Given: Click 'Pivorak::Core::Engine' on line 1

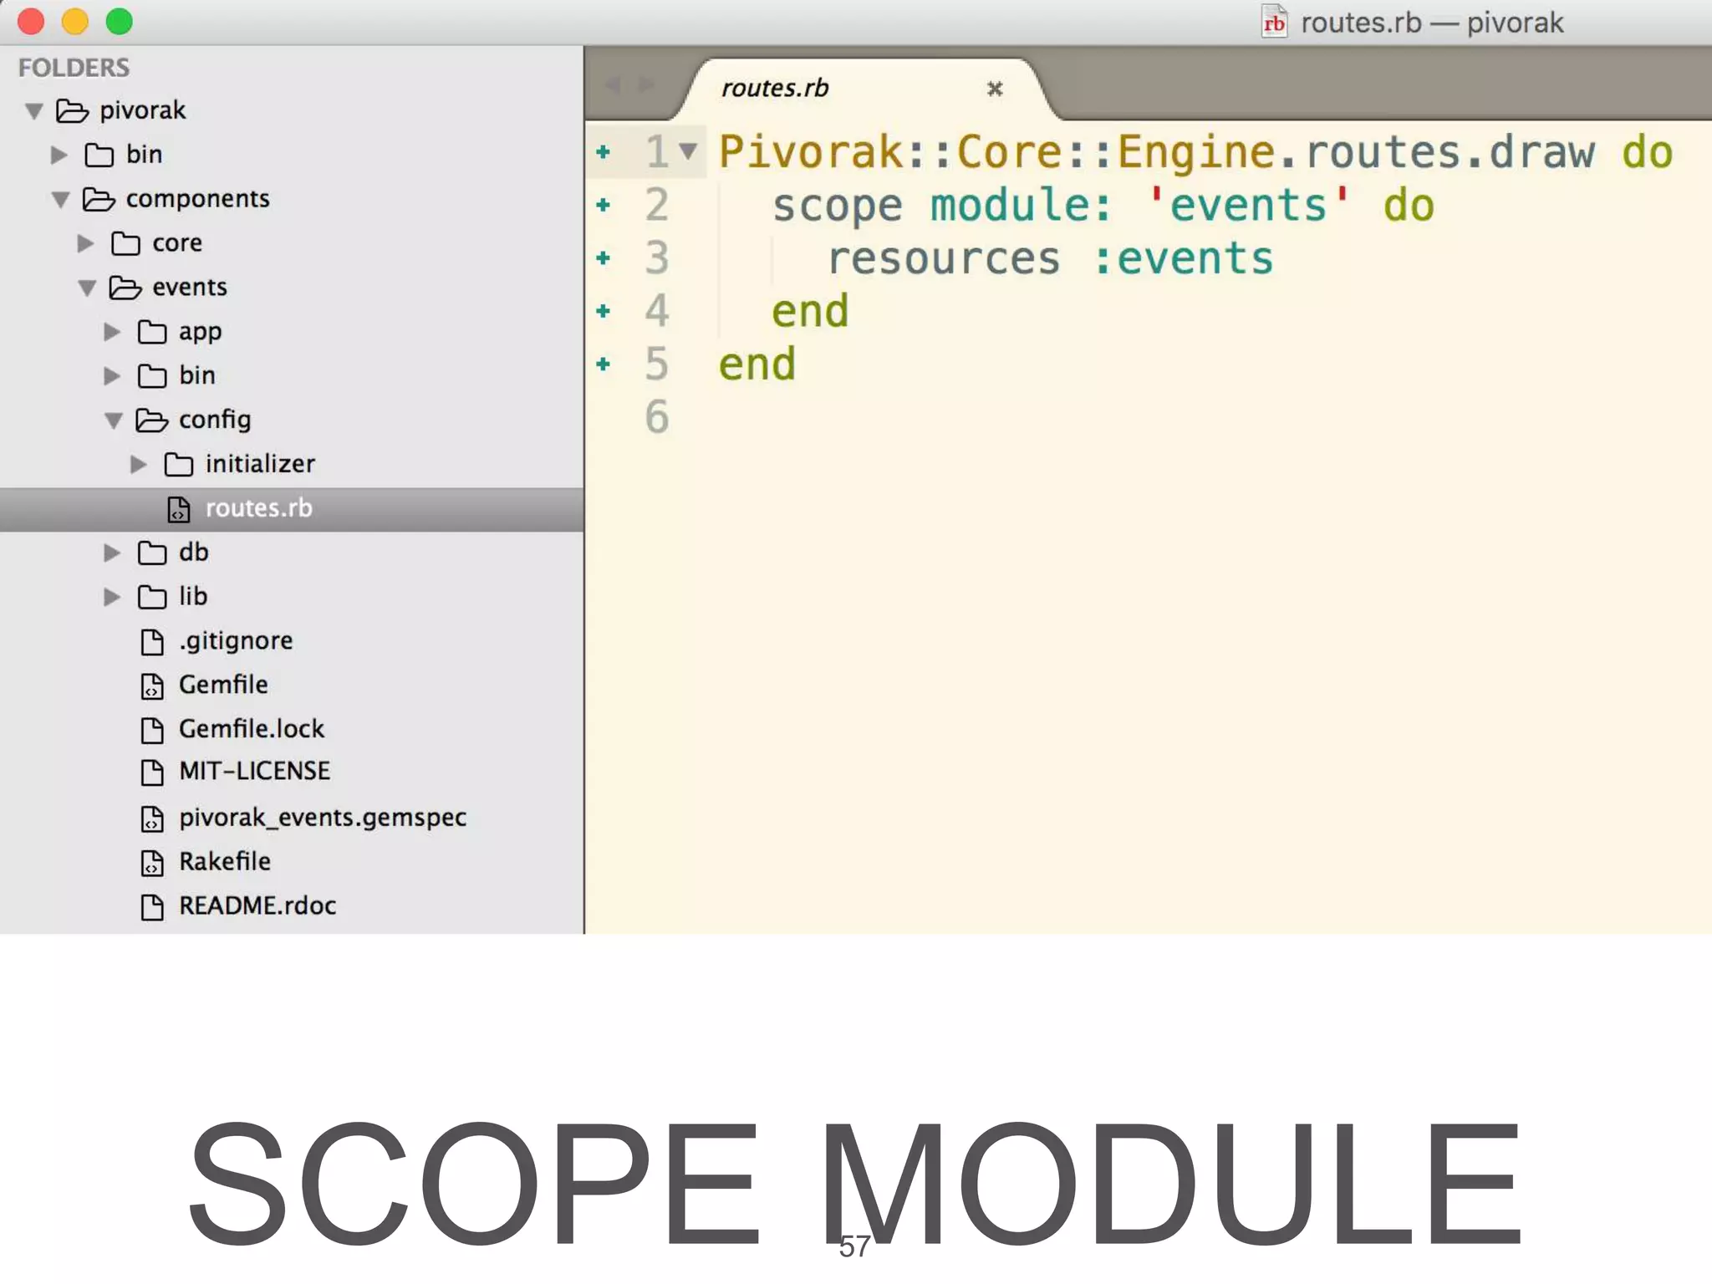Looking at the screenshot, I should pyautogui.click(x=997, y=152).
